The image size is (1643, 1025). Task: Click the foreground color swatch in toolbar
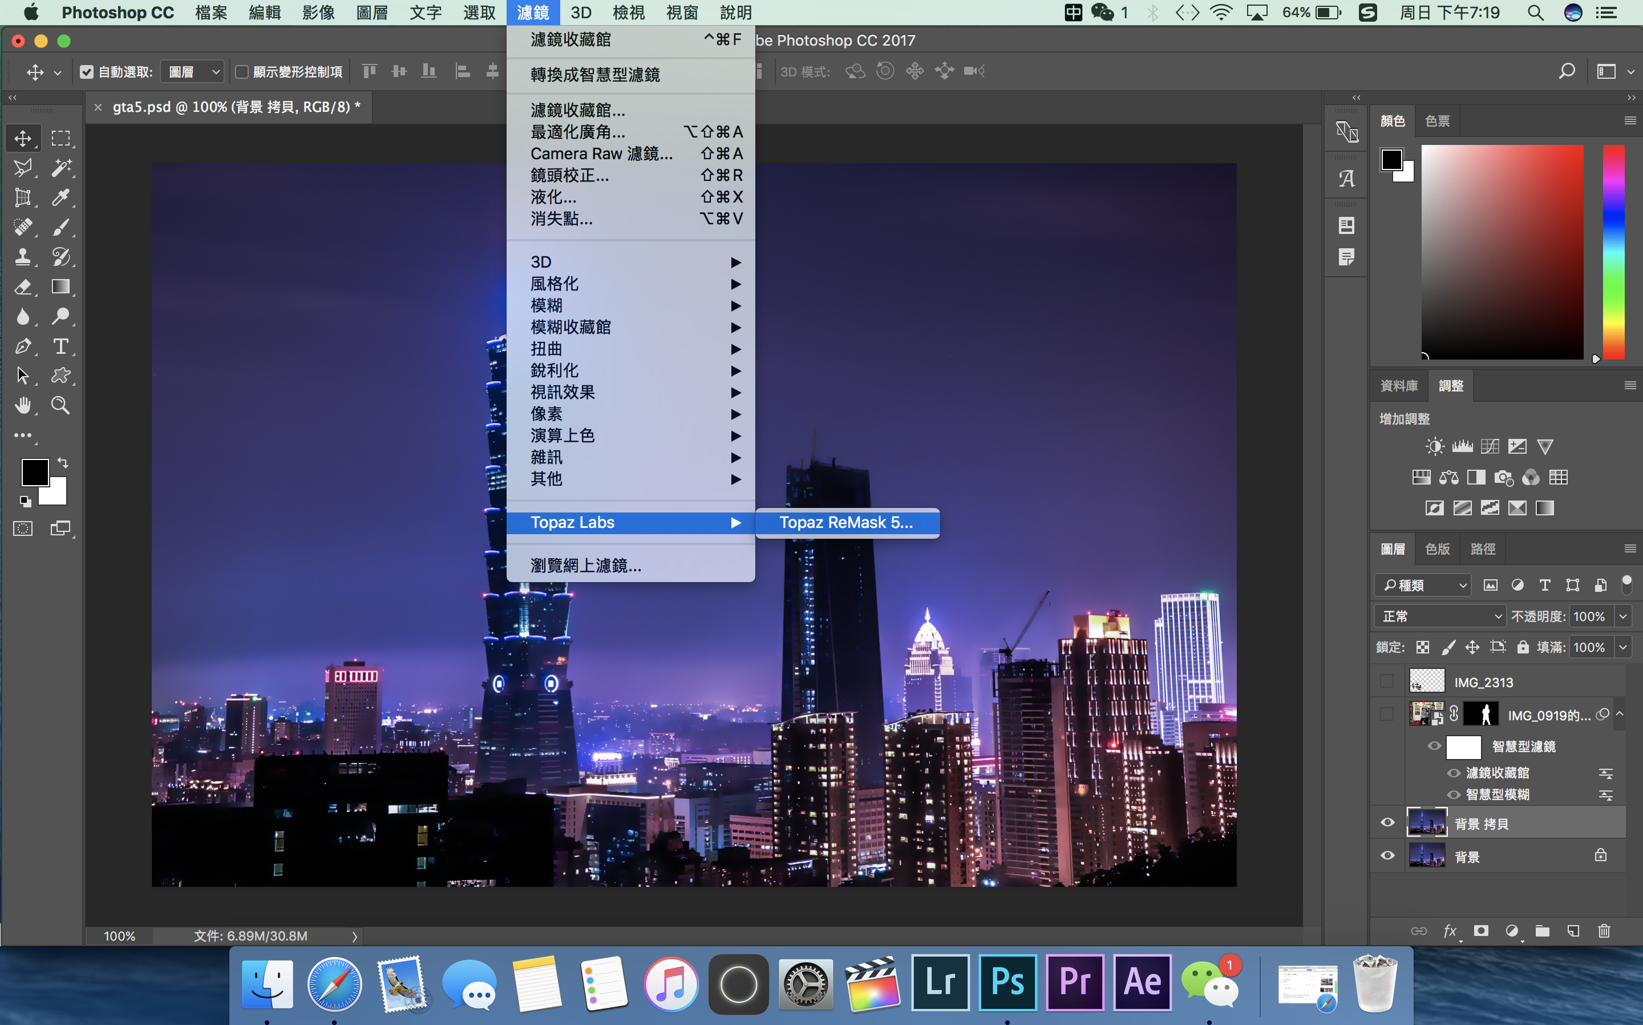point(35,473)
